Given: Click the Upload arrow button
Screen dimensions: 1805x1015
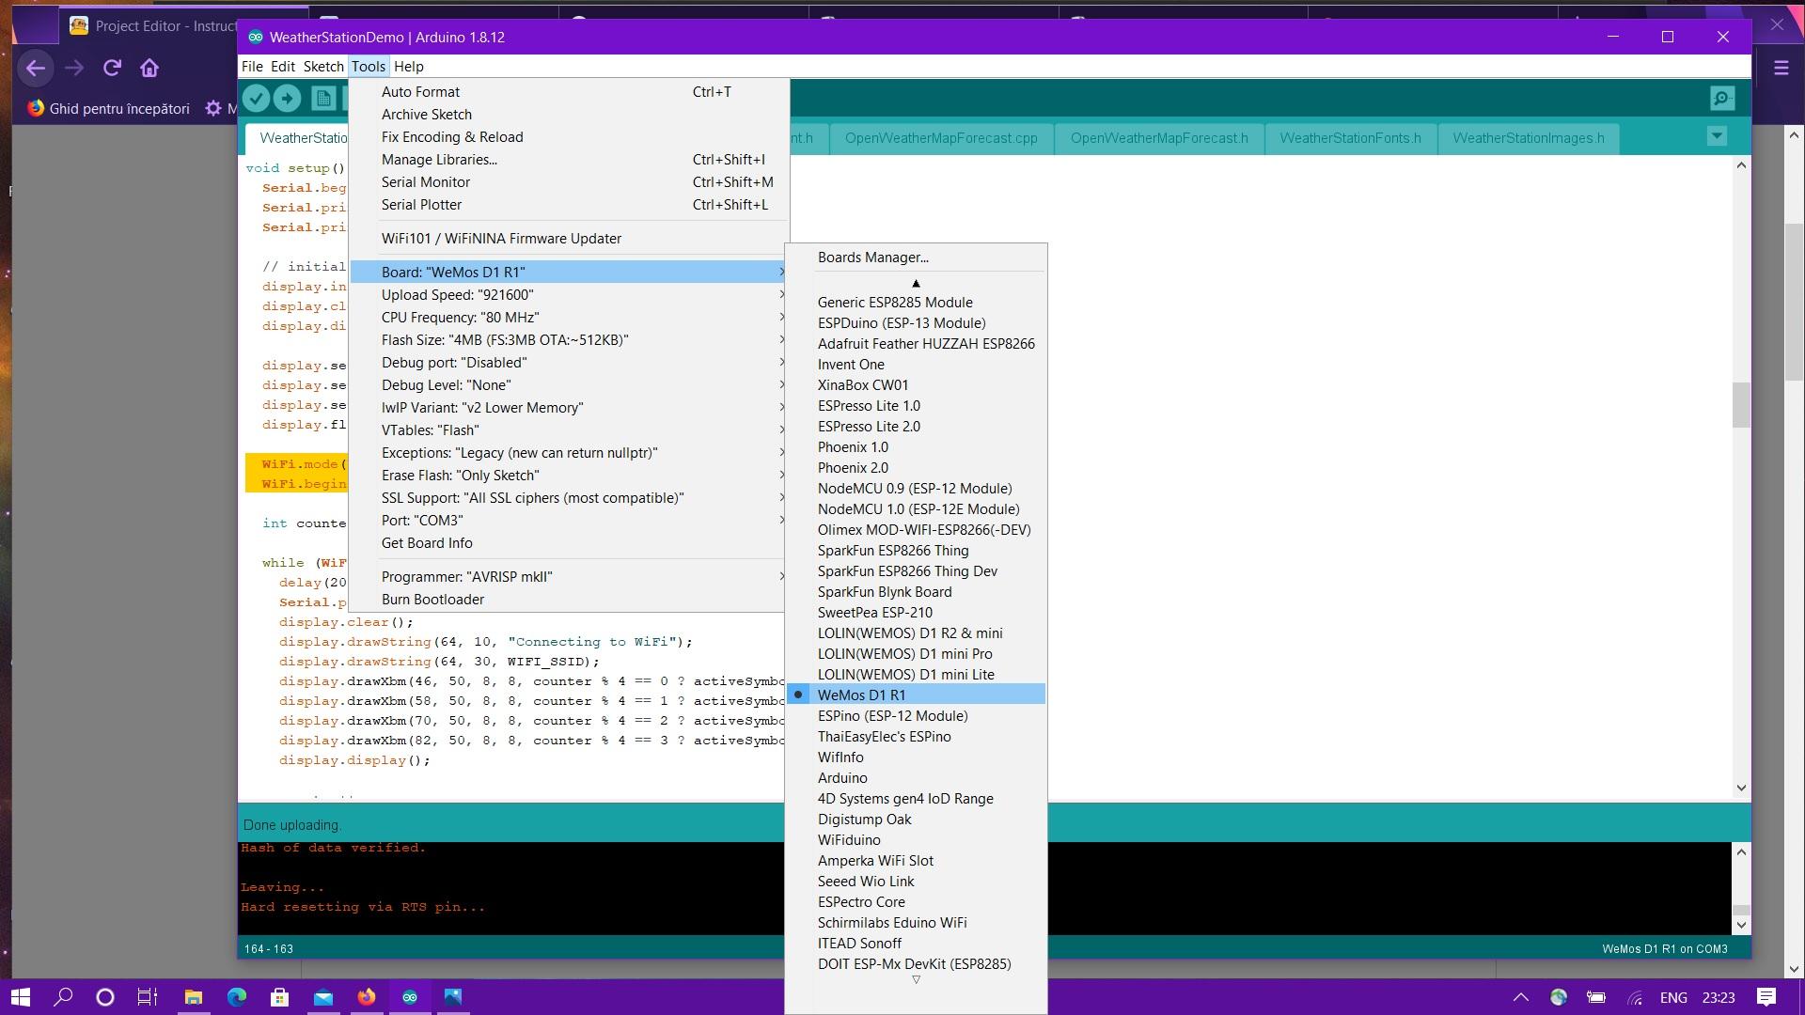Looking at the screenshot, I should pyautogui.click(x=288, y=98).
